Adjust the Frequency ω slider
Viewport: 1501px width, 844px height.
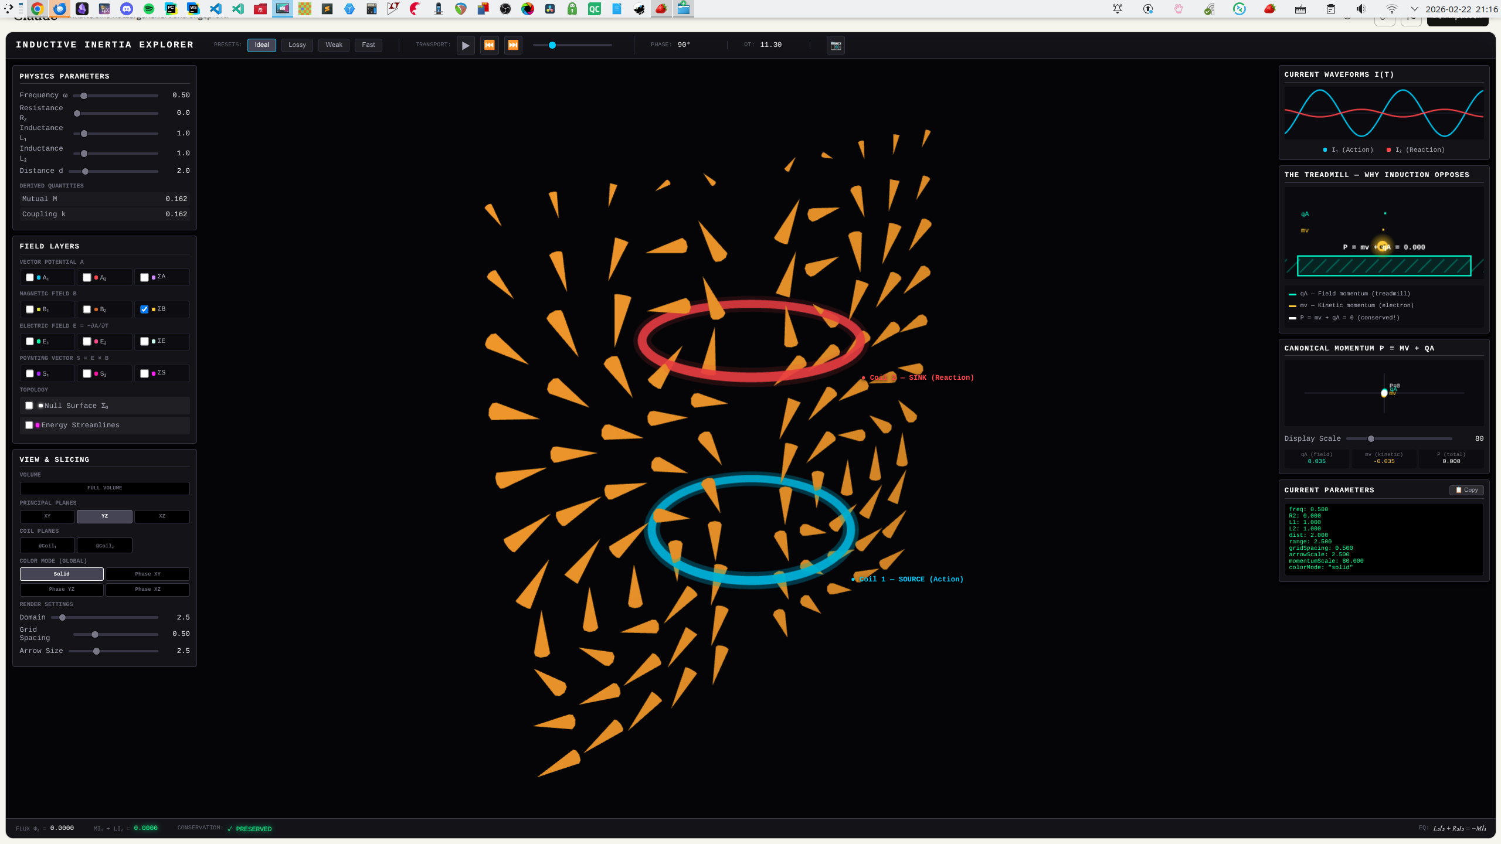click(84, 96)
